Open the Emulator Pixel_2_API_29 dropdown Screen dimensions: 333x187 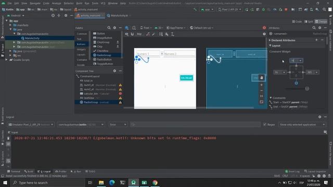[x=31, y=125]
